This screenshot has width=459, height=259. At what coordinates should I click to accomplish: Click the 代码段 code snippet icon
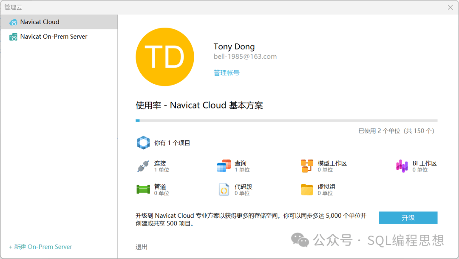tap(224, 189)
